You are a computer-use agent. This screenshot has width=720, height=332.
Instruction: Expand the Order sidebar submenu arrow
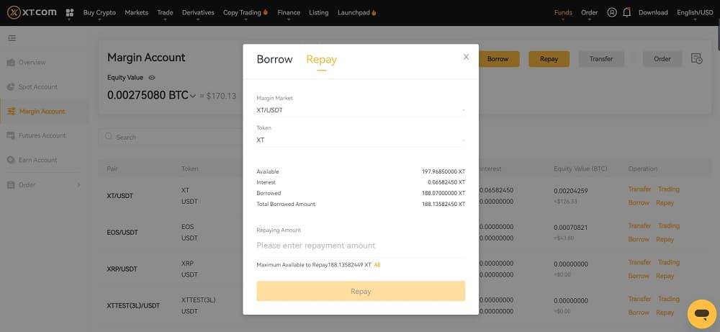(x=78, y=184)
